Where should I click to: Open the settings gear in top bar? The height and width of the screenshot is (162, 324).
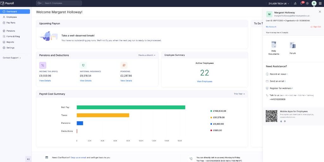[x=307, y=3]
